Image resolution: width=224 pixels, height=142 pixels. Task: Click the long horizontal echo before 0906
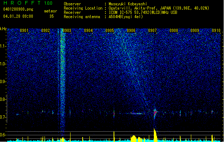[x=137, y=114]
